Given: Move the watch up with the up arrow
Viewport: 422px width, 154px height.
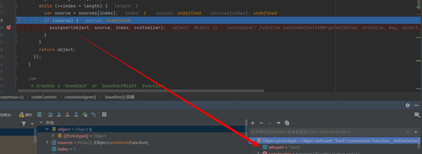Looking at the screenshot, I should click(x=270, y=123).
